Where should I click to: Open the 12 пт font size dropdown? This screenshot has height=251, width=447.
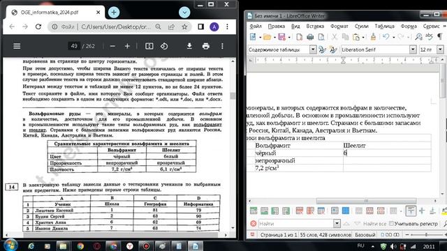click(440, 50)
